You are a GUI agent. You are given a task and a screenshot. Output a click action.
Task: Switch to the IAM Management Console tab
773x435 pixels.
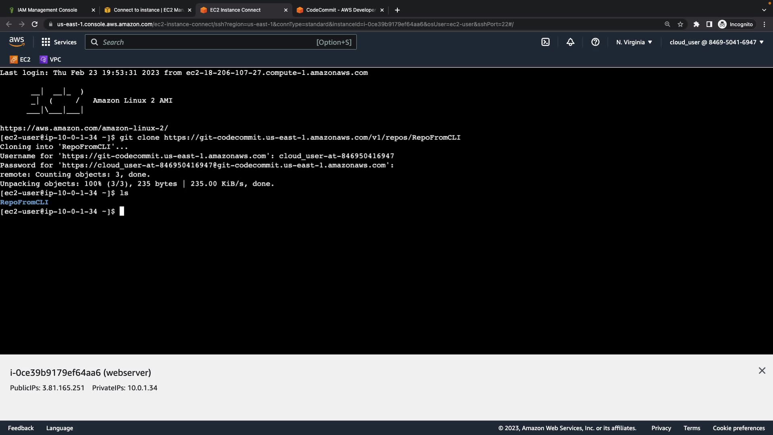[48, 10]
